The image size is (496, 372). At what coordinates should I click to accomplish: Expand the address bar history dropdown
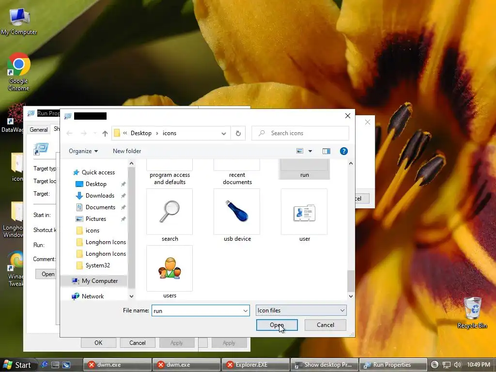pos(224,134)
